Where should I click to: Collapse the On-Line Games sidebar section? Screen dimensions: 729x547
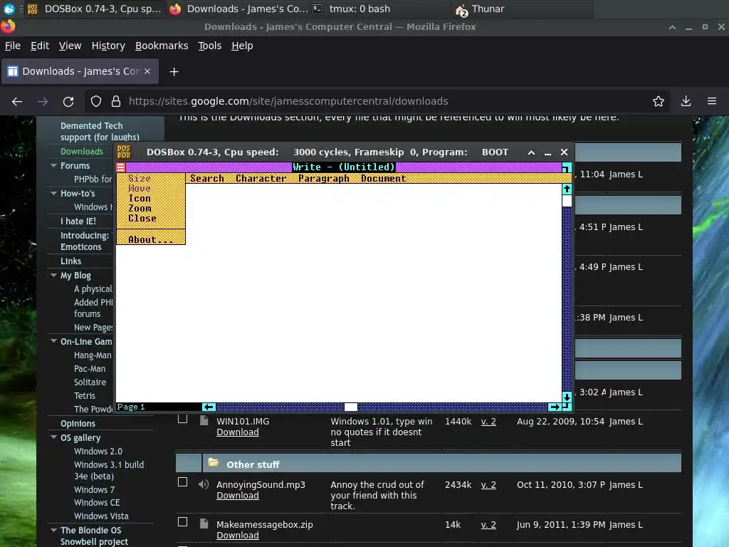coord(53,341)
